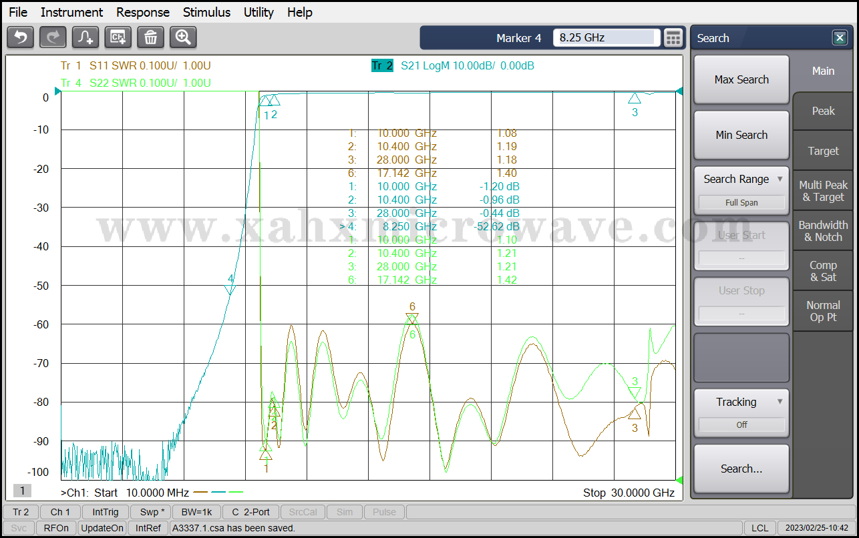The width and height of the screenshot is (859, 538).
Task: Open the Utility menu
Action: tap(259, 12)
